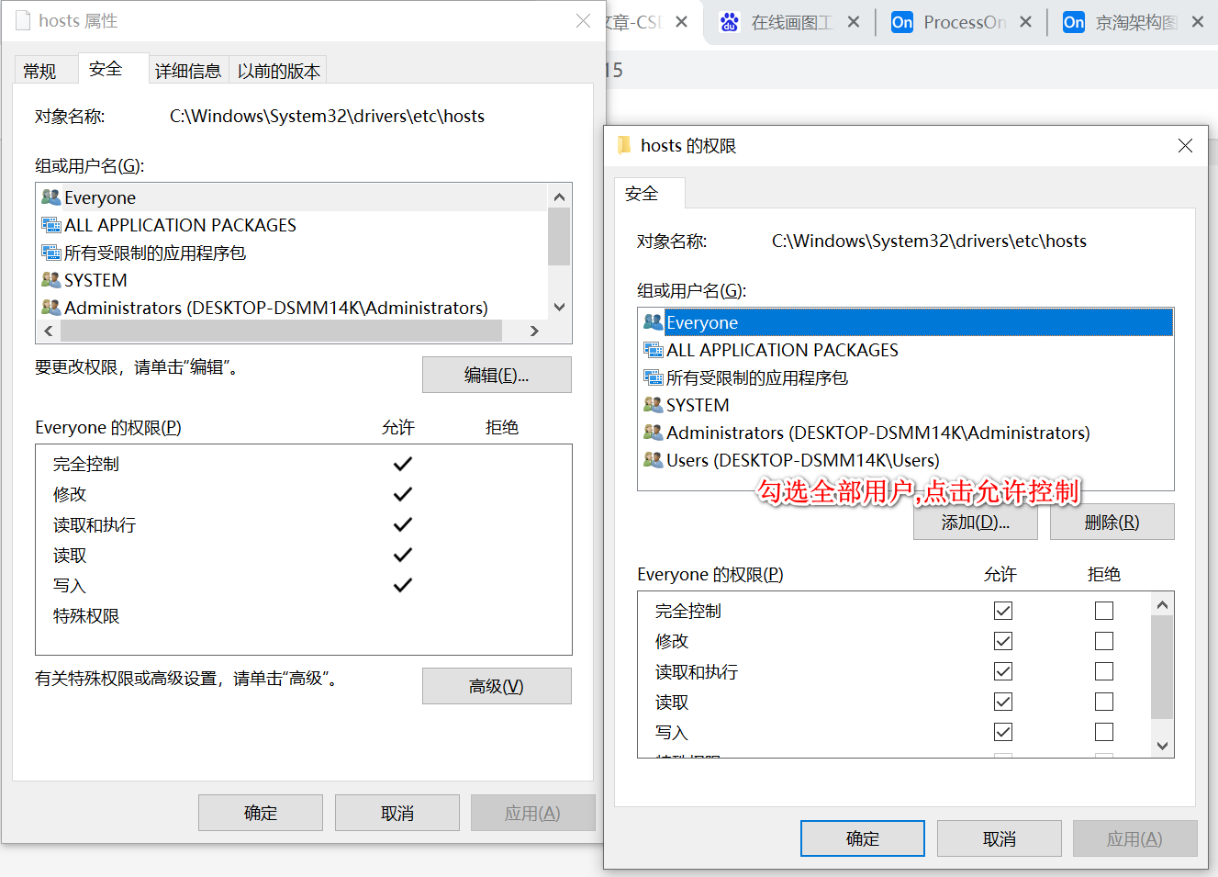Close the ProcessOn browser tab

(x=1025, y=22)
